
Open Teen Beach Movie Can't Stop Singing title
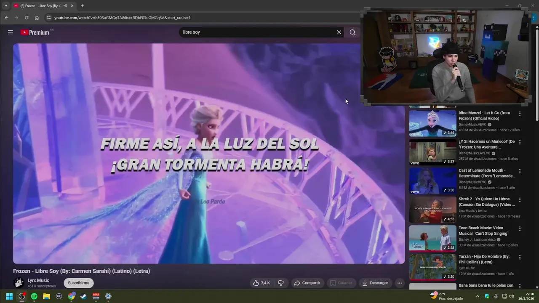(484, 231)
